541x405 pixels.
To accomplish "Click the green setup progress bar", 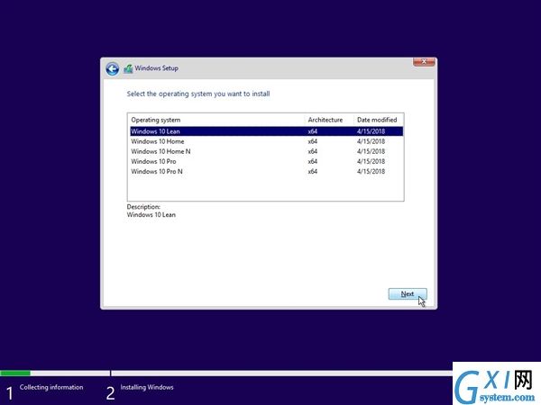I will click(x=15, y=373).
